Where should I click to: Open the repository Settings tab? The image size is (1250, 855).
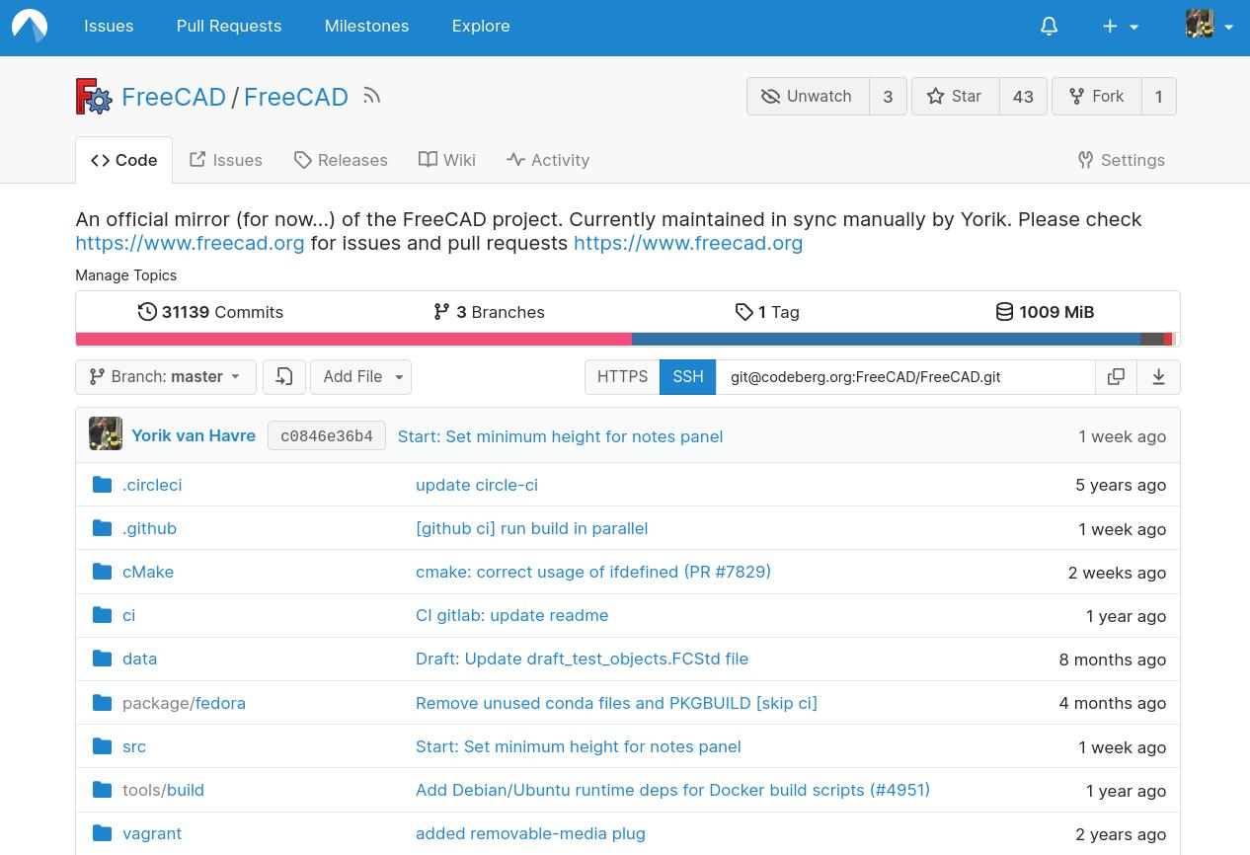click(1122, 160)
